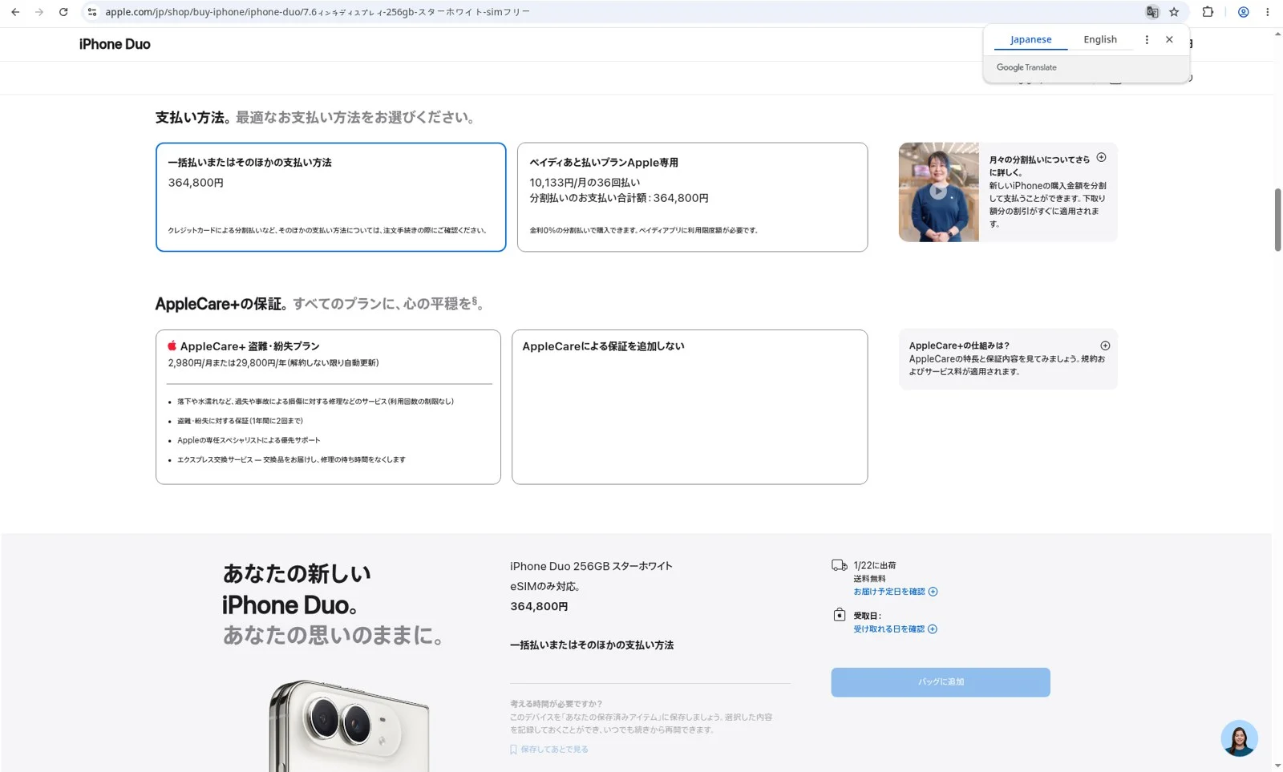Click the iPhone Duo 256GB スターホワイト summary text

(591, 566)
